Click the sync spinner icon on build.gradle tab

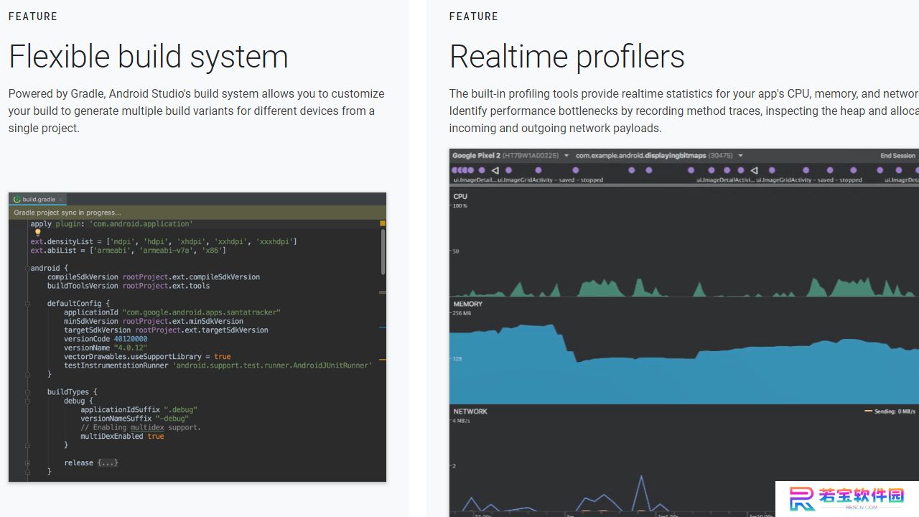coord(17,200)
